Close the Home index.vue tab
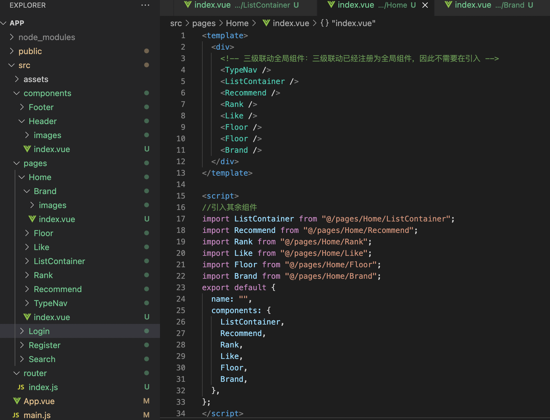The image size is (550, 420). click(x=425, y=5)
